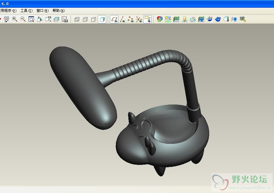Launch the View Manager icon
This screenshot has width=274, height=193.
coord(65,19)
